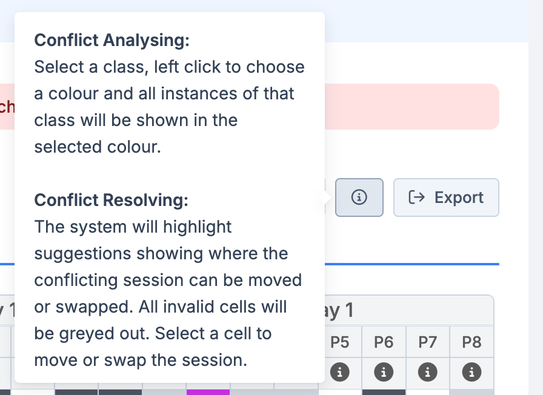
Task: Select the P6 column header
Action: [384, 342]
